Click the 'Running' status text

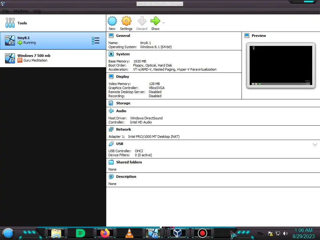pyautogui.click(x=30, y=42)
